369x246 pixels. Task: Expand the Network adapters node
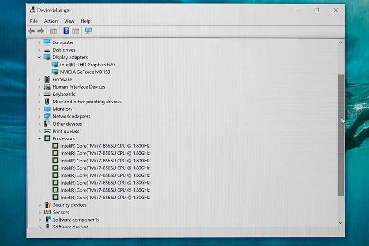[39, 116]
